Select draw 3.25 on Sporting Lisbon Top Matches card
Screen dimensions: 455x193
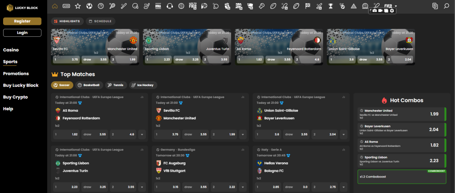[95, 187]
